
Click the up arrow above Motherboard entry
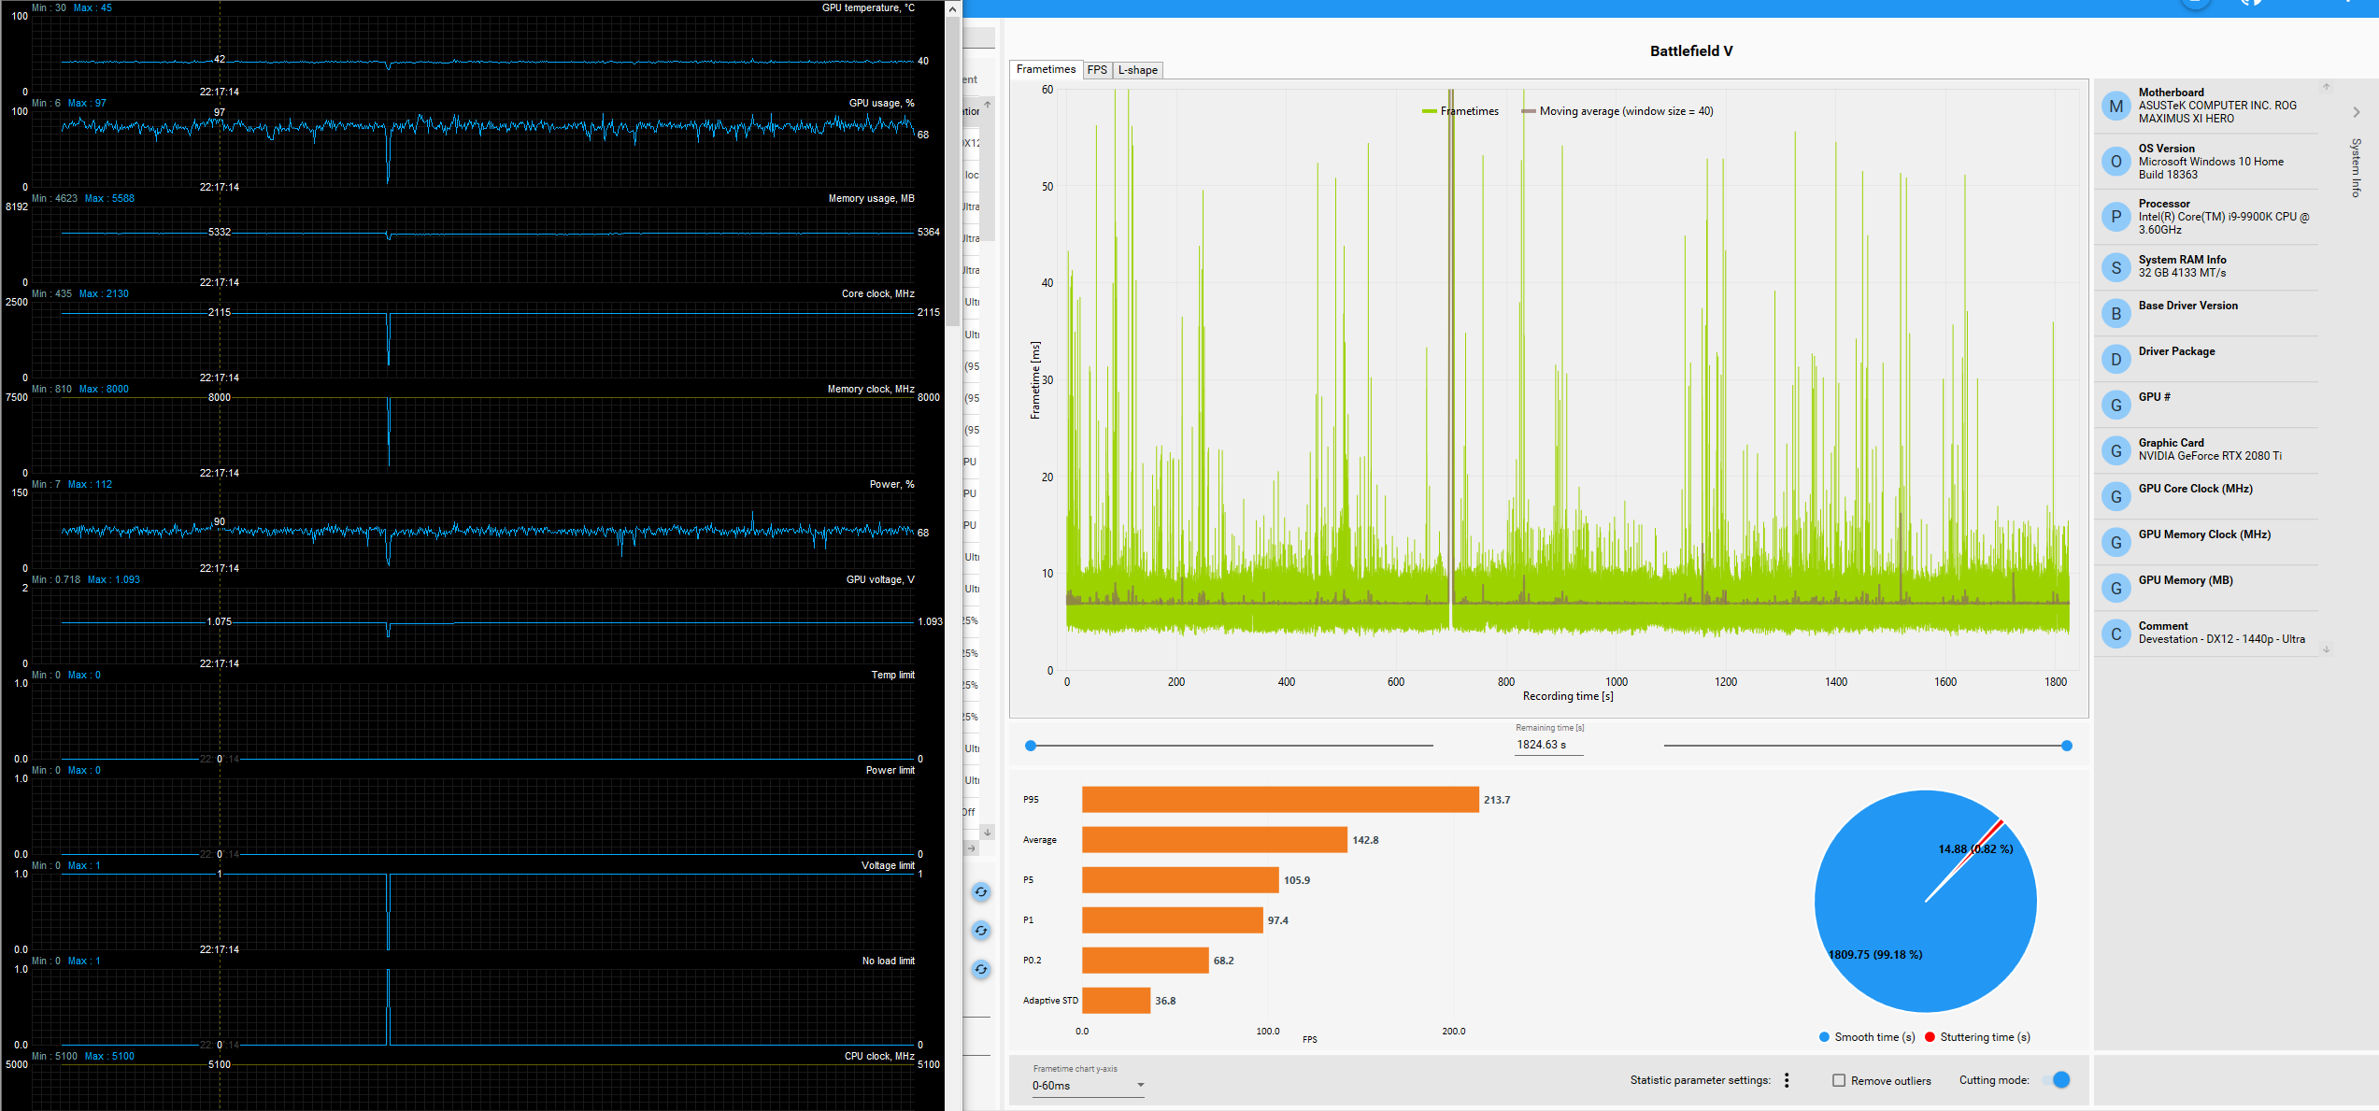point(2326,86)
